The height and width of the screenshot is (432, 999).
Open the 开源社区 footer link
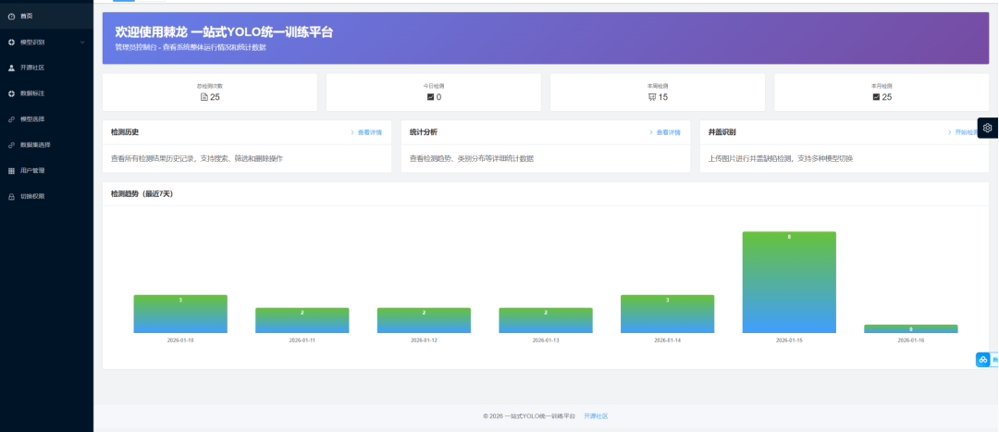coord(596,416)
